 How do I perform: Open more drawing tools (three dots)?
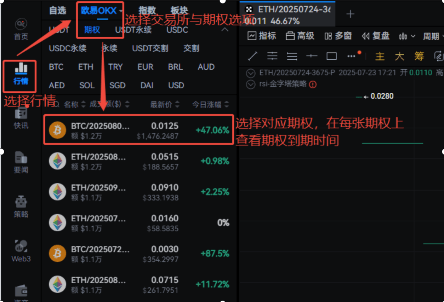coord(351,56)
